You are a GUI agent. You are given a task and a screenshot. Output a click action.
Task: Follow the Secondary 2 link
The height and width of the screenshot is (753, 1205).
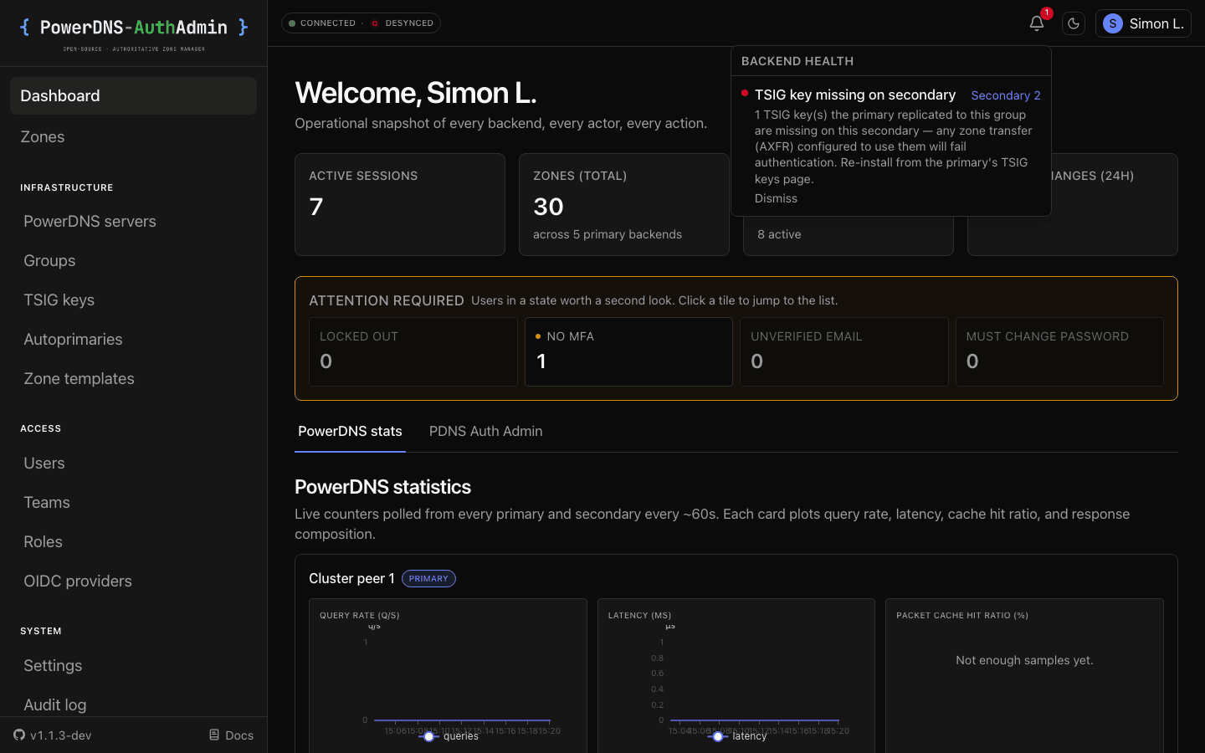click(1006, 95)
